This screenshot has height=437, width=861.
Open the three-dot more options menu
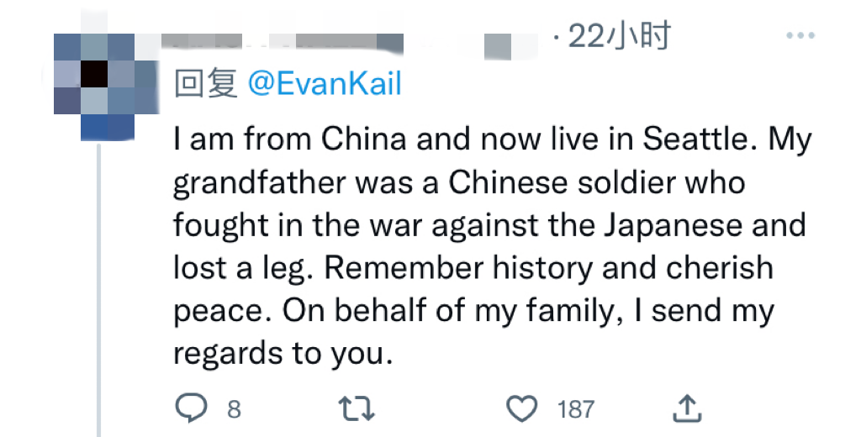tap(800, 36)
